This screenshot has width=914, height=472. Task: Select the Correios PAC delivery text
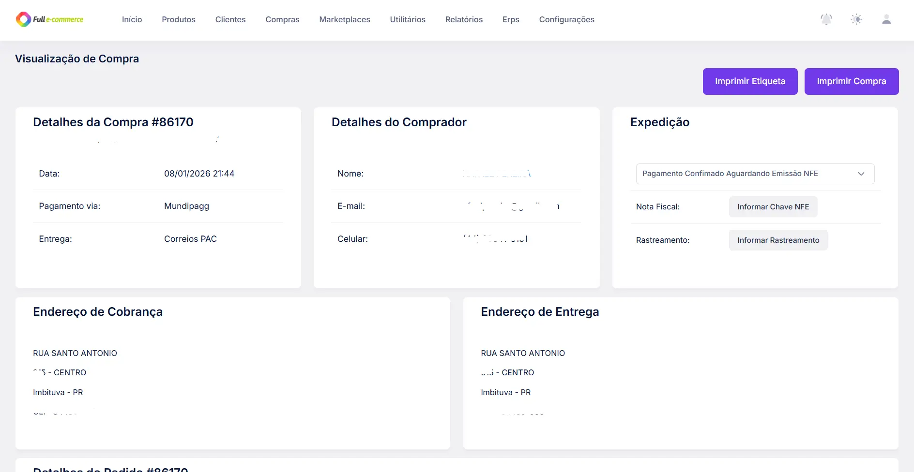(190, 239)
